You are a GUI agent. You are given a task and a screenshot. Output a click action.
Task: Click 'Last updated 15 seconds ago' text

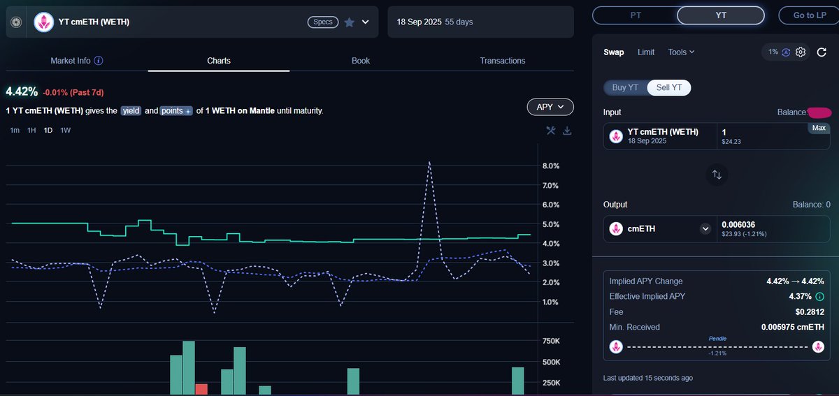pyautogui.click(x=648, y=378)
